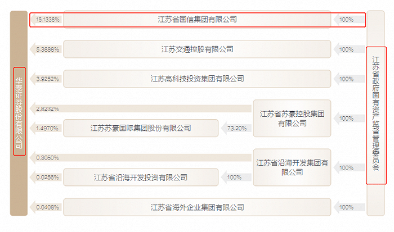Select the 江苏省苏豪控股集团有限公司 box
This screenshot has width=394, height=232.
click(x=292, y=119)
